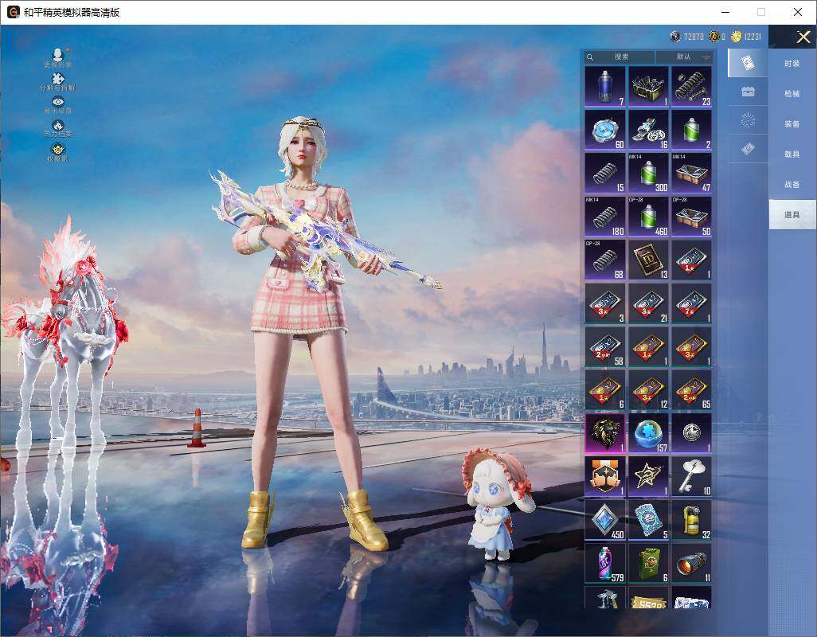This screenshot has width=817, height=637.
Task: Select the green fuel can item 6
Action: click(648, 564)
